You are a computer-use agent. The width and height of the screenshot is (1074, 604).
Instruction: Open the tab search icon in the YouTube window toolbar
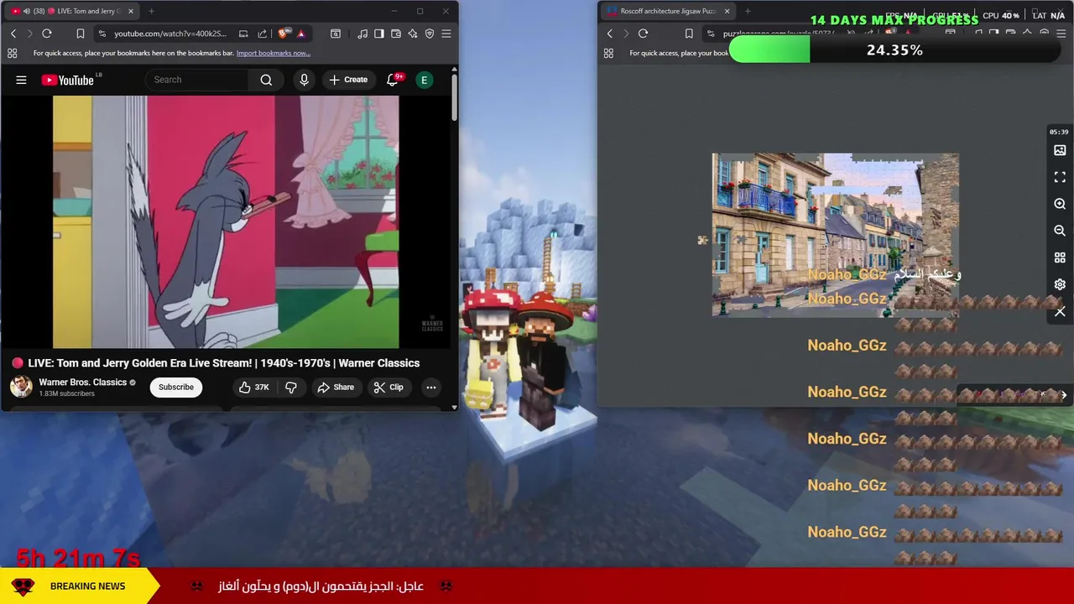[x=336, y=34]
